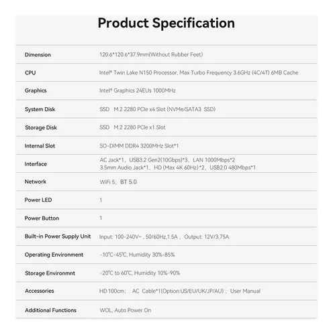Viewport: 333px width, 335px height.
Task: Click the USB3.2 Gen2(10Gbps)*3 text
Action: click(158, 160)
